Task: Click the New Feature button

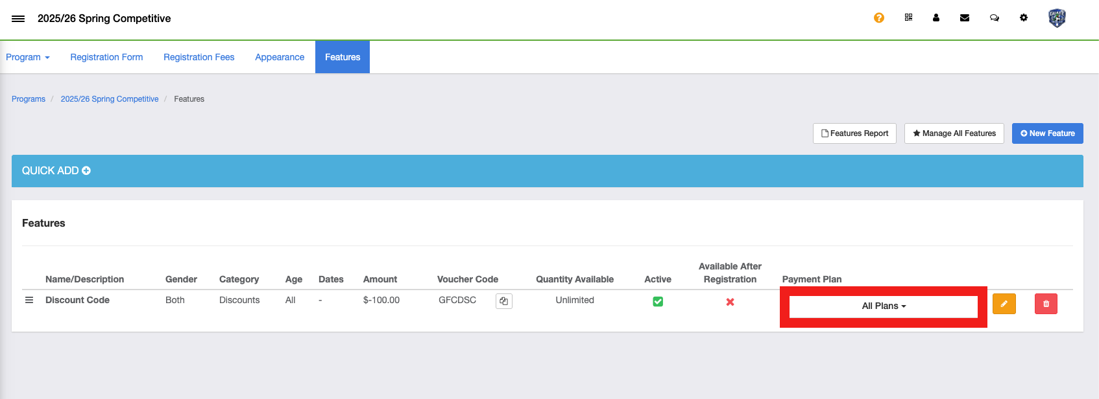Action: (x=1047, y=133)
